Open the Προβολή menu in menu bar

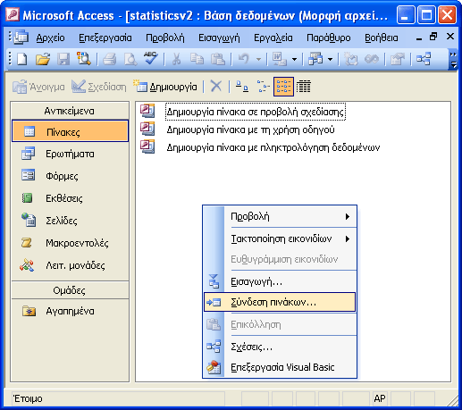(165, 38)
